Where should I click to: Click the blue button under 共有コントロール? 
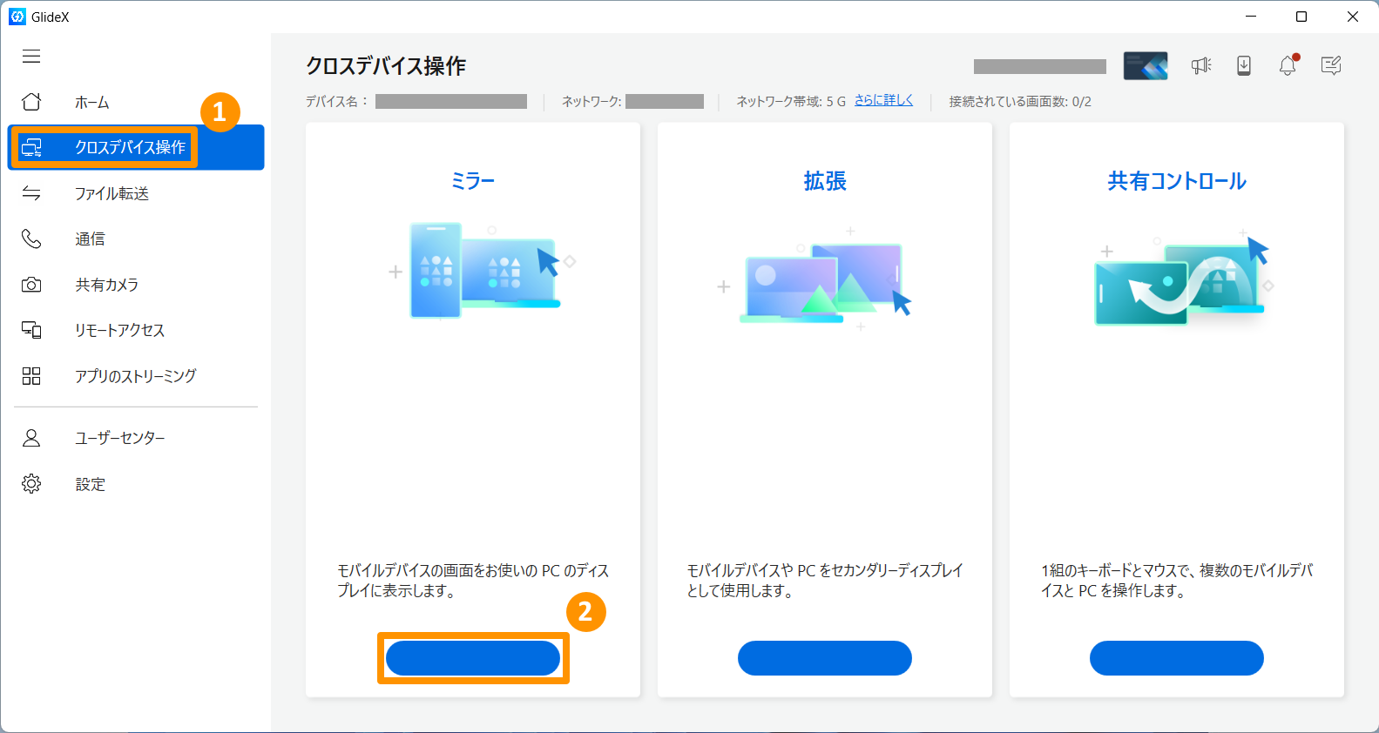click(1176, 658)
